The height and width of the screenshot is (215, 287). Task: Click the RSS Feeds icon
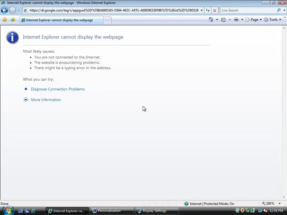click(x=223, y=20)
